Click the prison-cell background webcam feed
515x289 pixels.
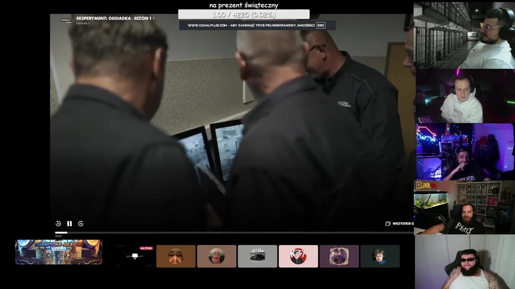[464, 35]
